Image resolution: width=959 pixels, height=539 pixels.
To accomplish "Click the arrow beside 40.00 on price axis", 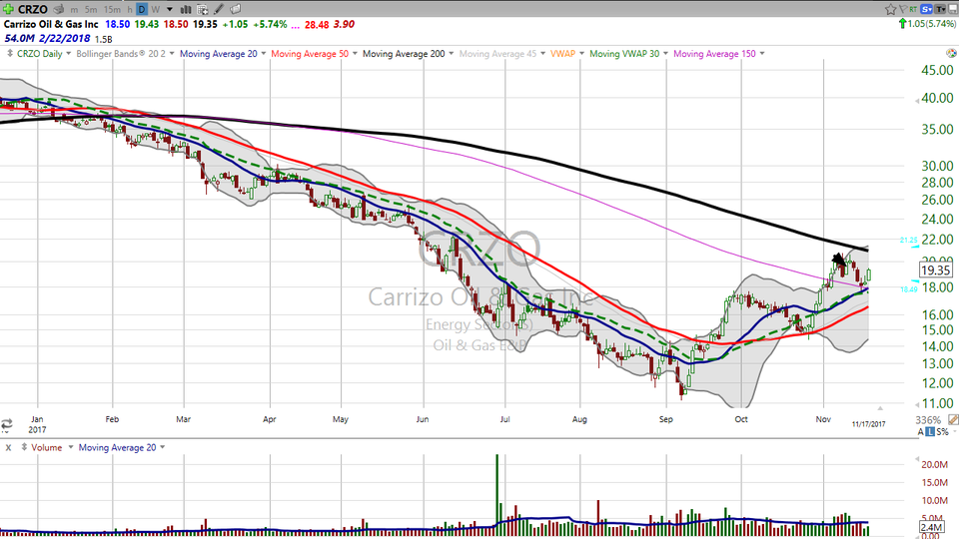I will tap(916, 100).
